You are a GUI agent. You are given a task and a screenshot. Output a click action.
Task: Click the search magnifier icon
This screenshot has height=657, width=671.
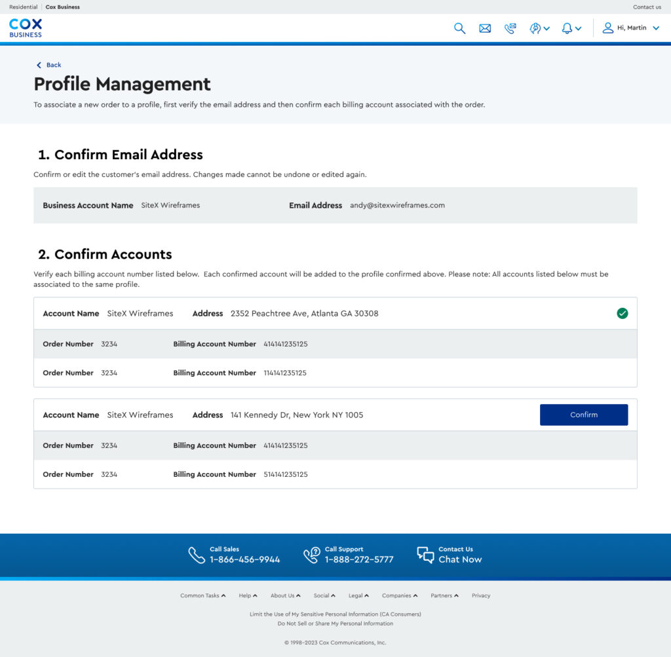459,28
